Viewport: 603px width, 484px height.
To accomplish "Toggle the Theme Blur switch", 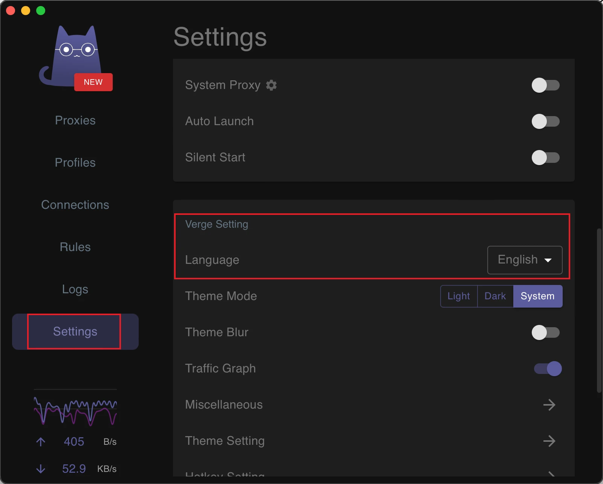I will tap(545, 332).
